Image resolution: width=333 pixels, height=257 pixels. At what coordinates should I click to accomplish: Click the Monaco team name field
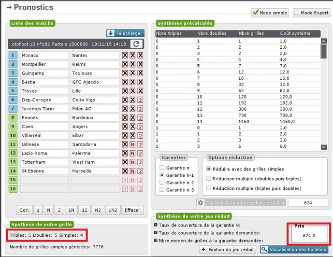[x=44, y=56]
